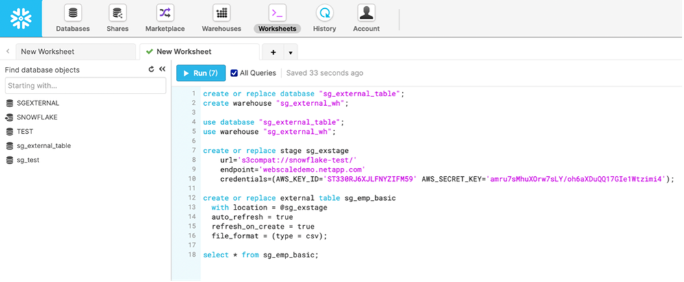Open the Account user icon
The height and width of the screenshot is (282, 684).
pyautogui.click(x=366, y=13)
